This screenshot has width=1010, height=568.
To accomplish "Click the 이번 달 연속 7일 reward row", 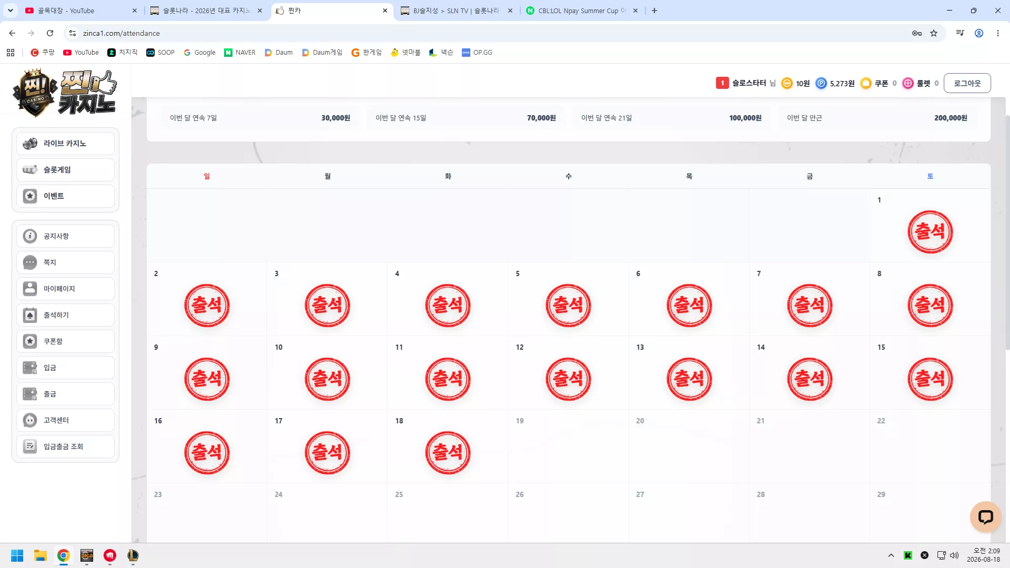I will coord(260,118).
